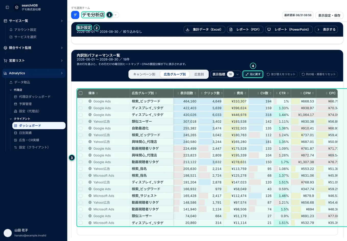Click the 元に戻す button
The image size is (347, 241).
coord(253,74)
